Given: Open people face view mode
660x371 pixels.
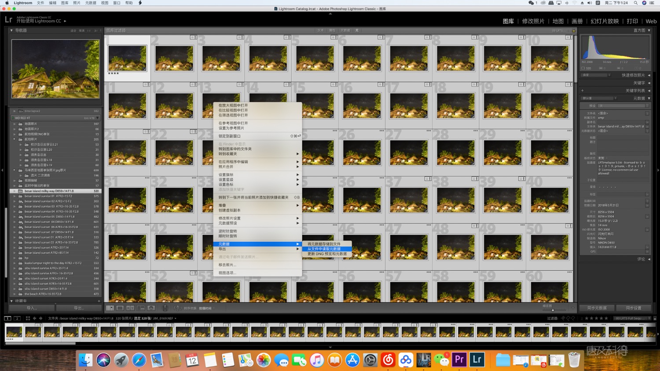Looking at the screenshot, I should point(151,308).
